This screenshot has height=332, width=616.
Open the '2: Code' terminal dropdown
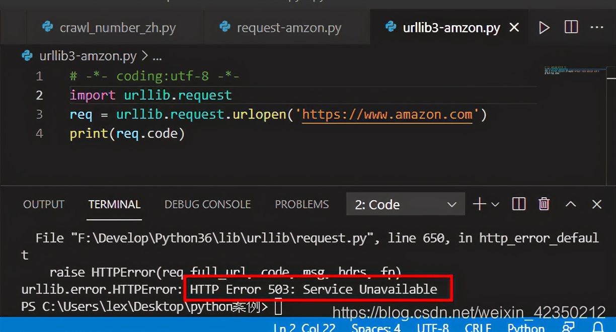(x=405, y=204)
